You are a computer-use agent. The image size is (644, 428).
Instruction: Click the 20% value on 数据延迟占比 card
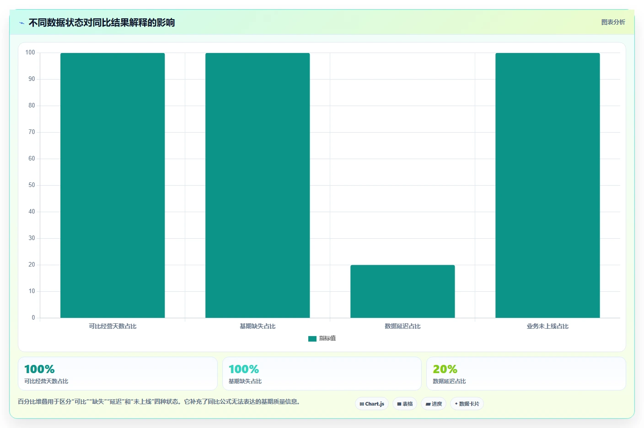[x=445, y=369]
